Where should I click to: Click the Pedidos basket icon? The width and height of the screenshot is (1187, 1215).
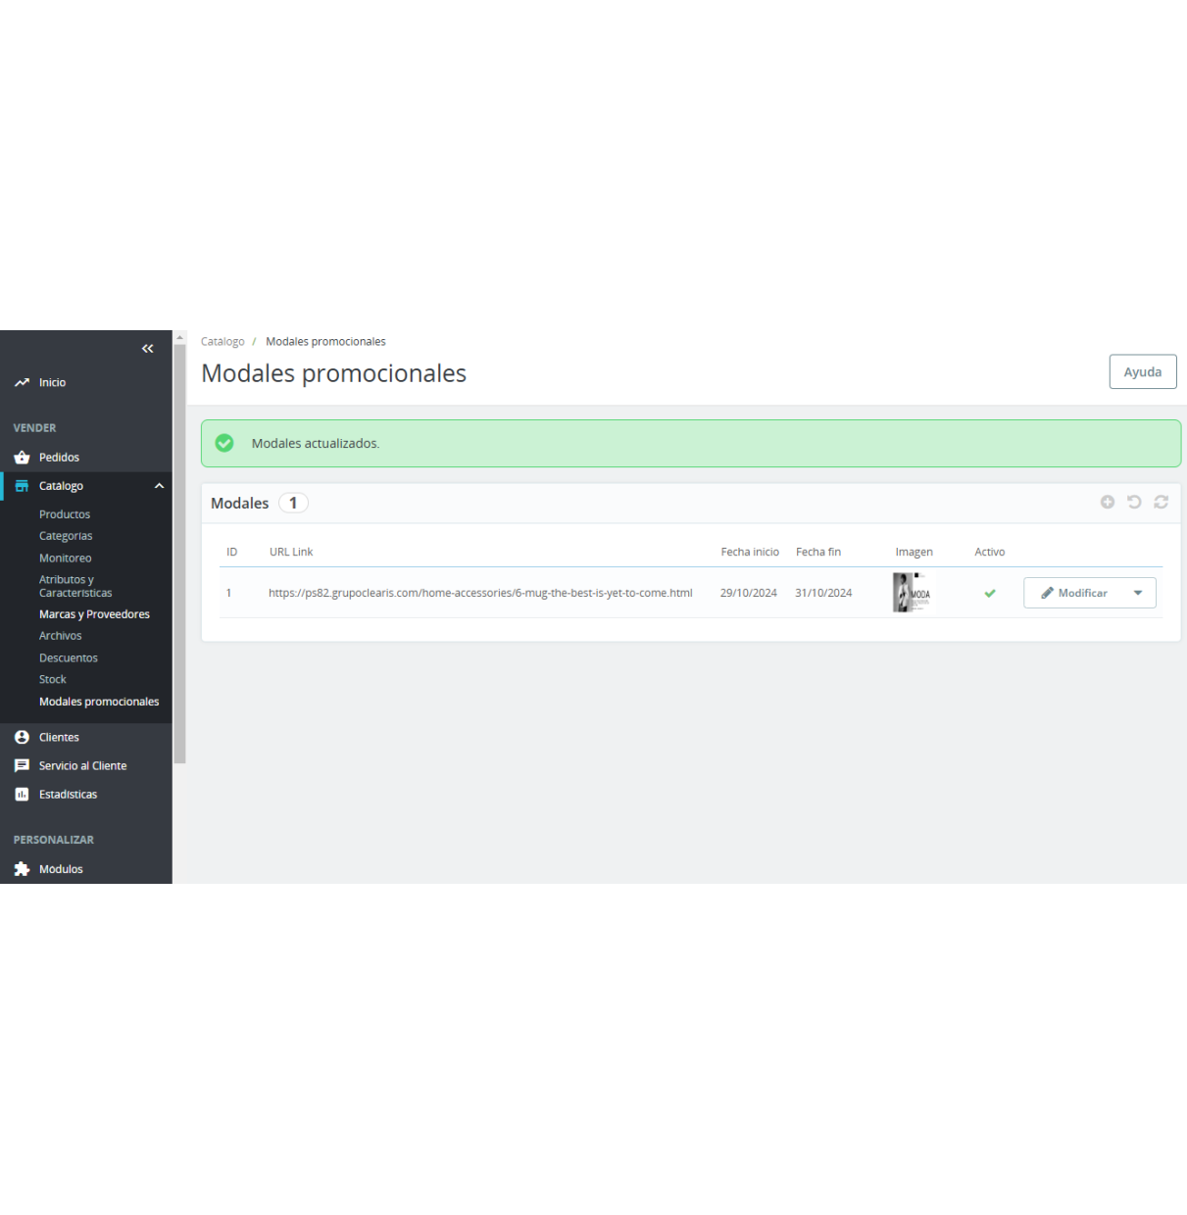coord(22,457)
